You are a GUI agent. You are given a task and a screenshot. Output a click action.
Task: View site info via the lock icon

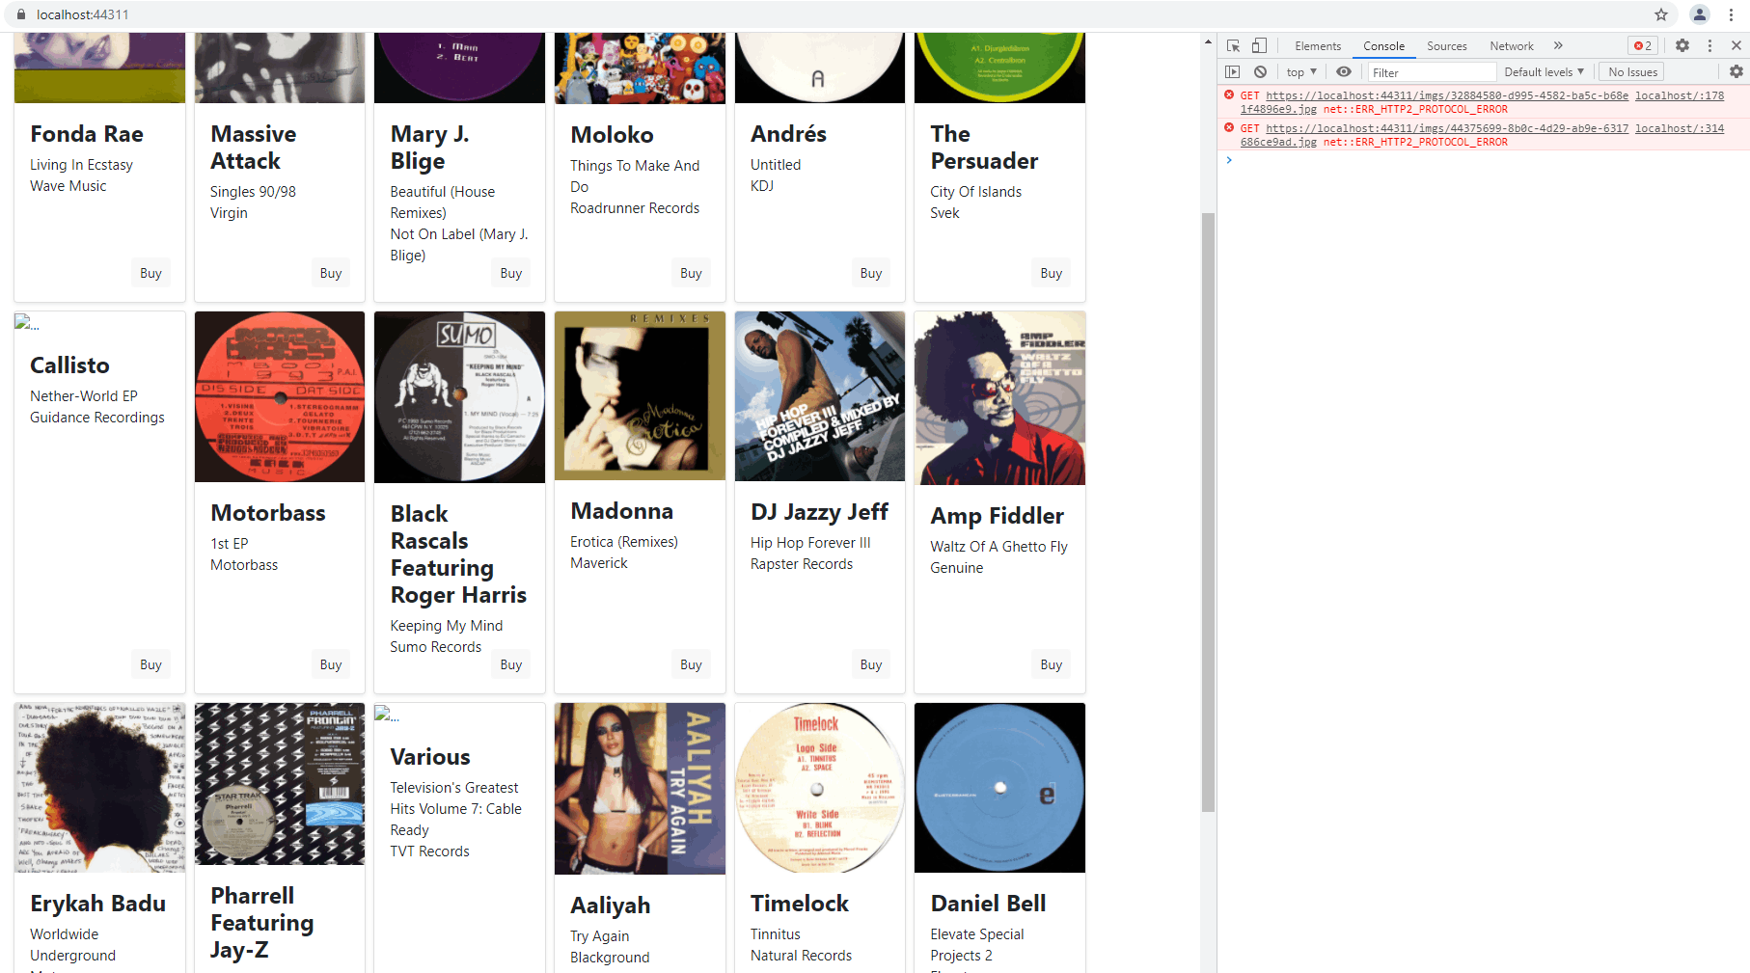[21, 14]
